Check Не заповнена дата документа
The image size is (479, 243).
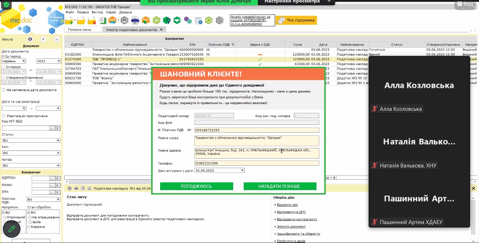tap(3, 90)
